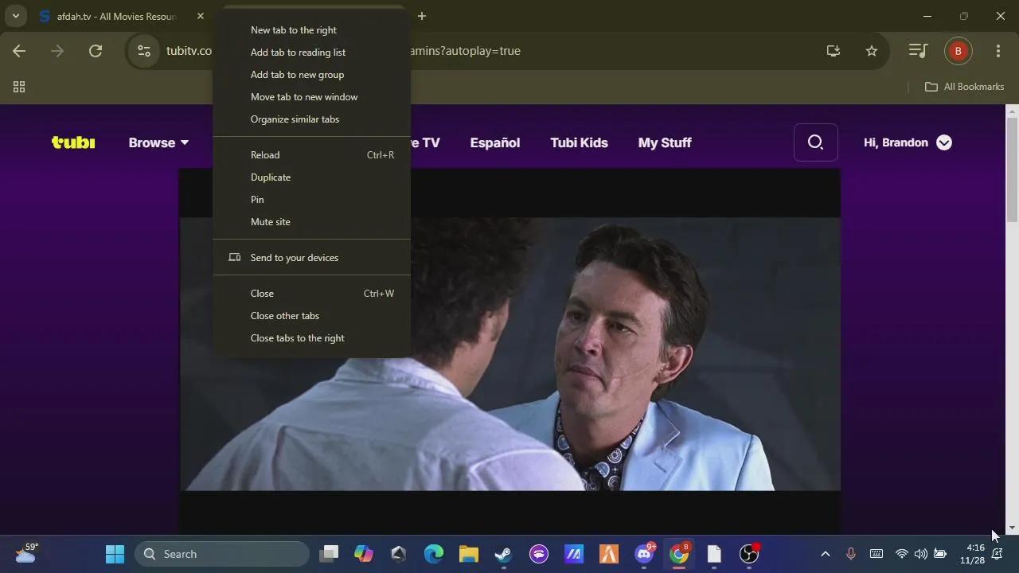
Task: Select New tab to the right
Action: coord(311,30)
